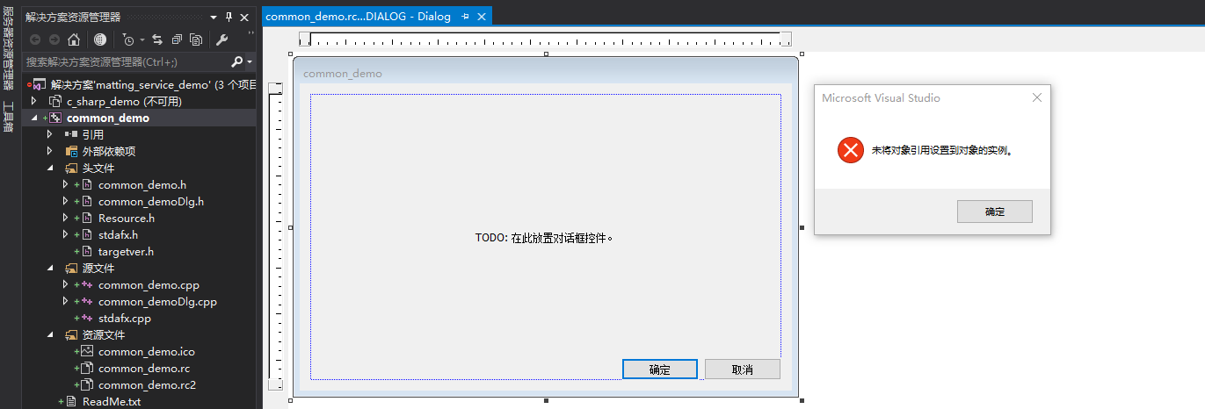Click the 引用 references icon
Image resolution: width=1205 pixels, height=409 pixels.
(x=71, y=135)
